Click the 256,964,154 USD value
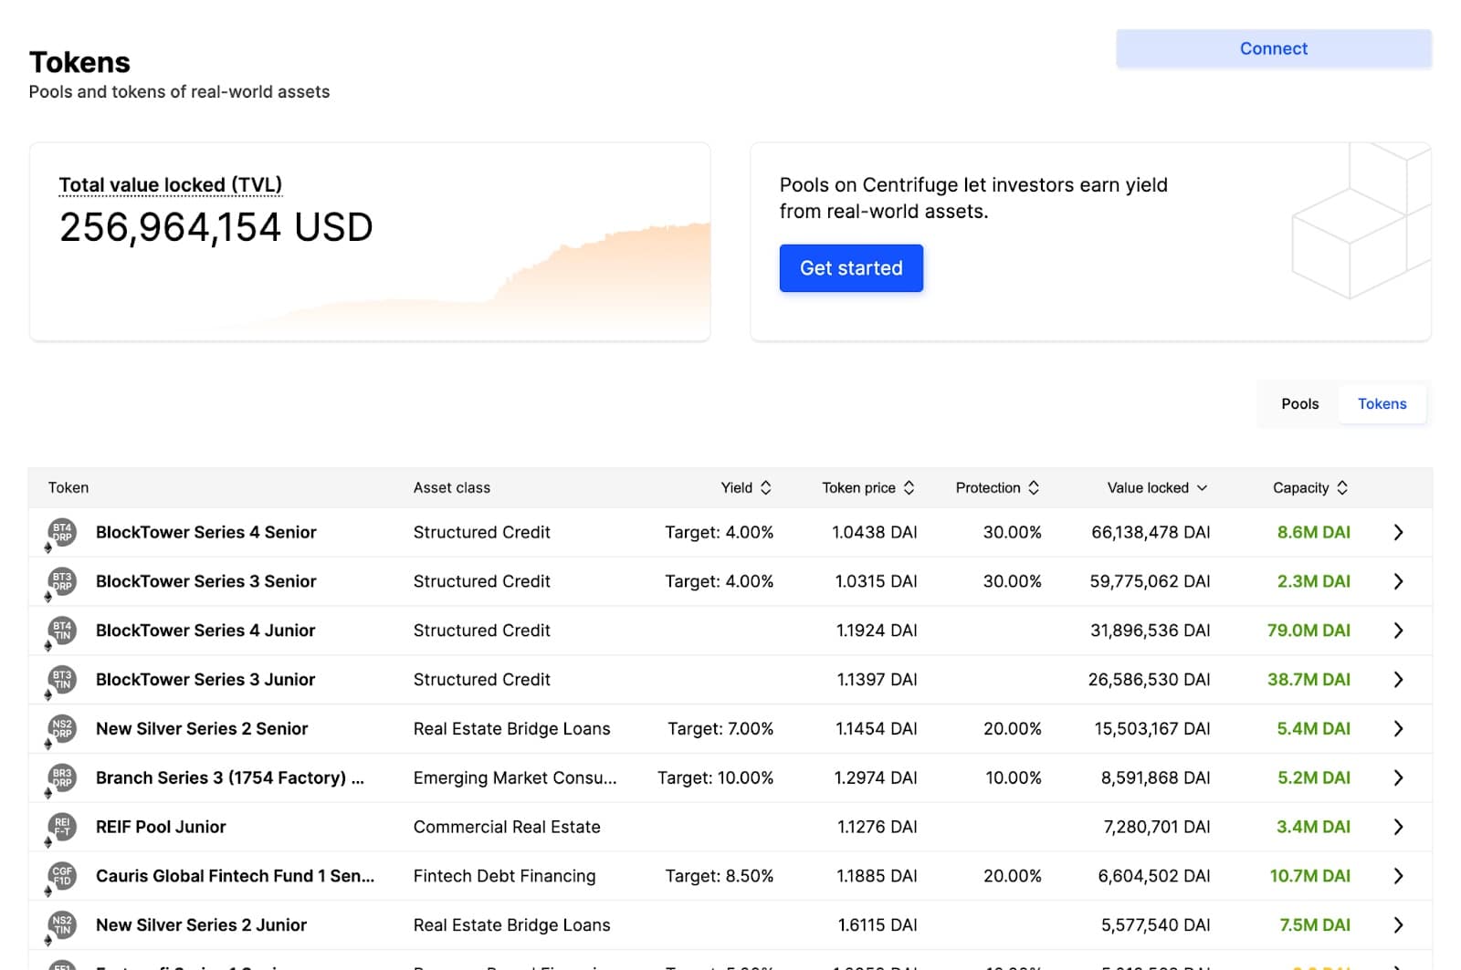Viewport: 1461px width, 970px height. 216,227
